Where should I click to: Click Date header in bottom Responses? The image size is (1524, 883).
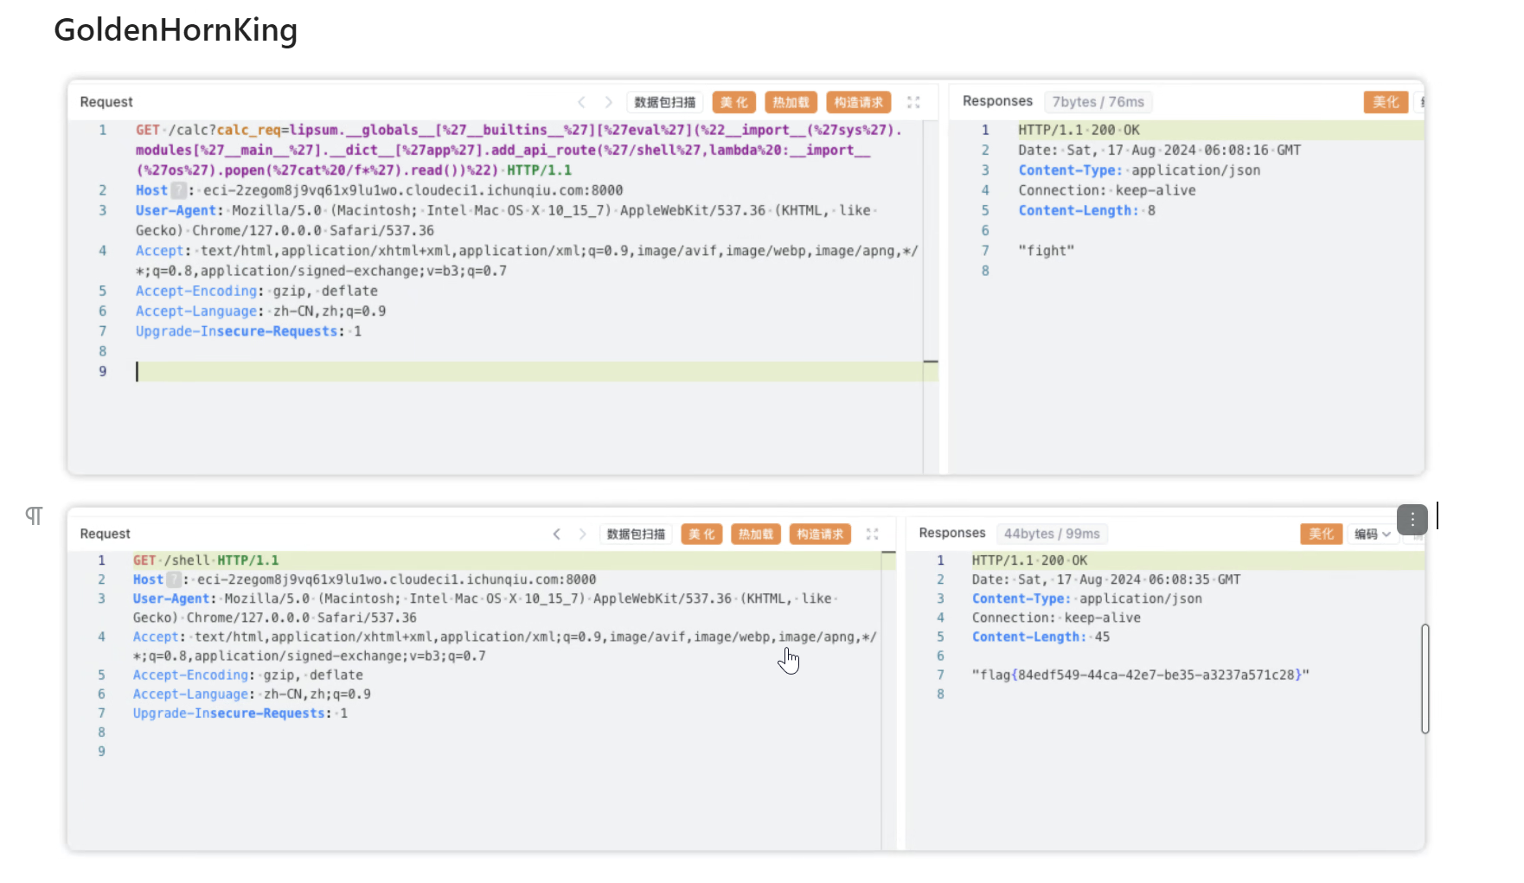tap(1106, 579)
